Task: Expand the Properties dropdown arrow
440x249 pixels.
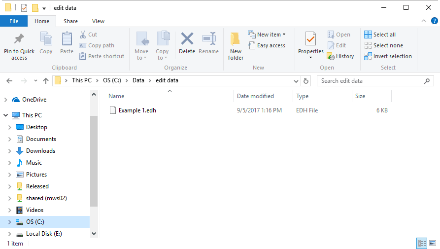Action: (310, 58)
